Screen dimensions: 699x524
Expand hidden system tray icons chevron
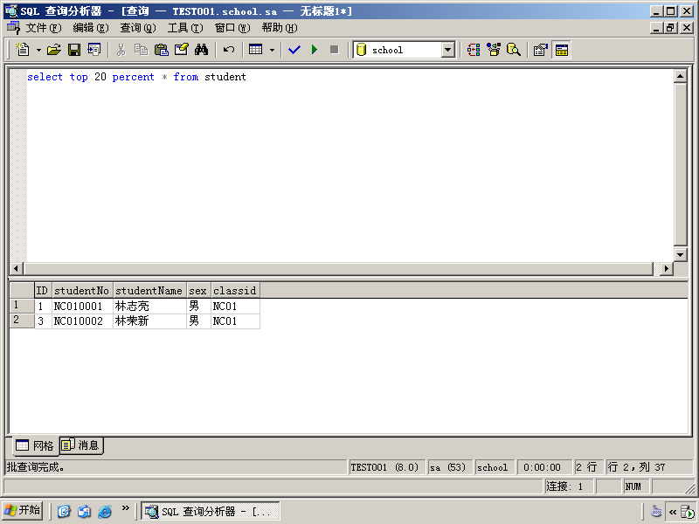coord(672,512)
